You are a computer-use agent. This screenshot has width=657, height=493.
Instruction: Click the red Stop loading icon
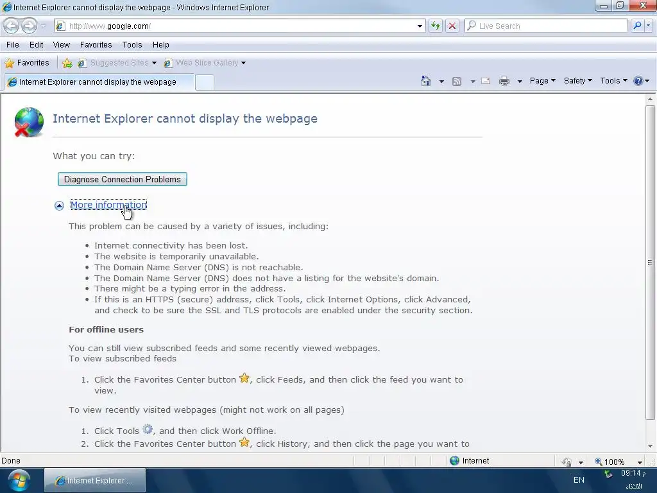pyautogui.click(x=452, y=26)
